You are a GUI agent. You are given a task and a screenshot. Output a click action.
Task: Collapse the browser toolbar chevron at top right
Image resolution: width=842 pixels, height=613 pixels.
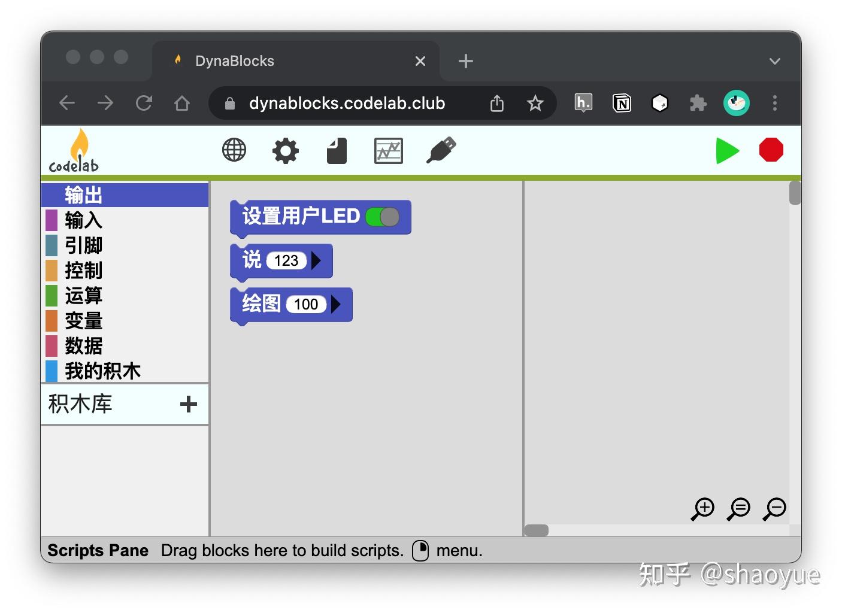point(775,60)
